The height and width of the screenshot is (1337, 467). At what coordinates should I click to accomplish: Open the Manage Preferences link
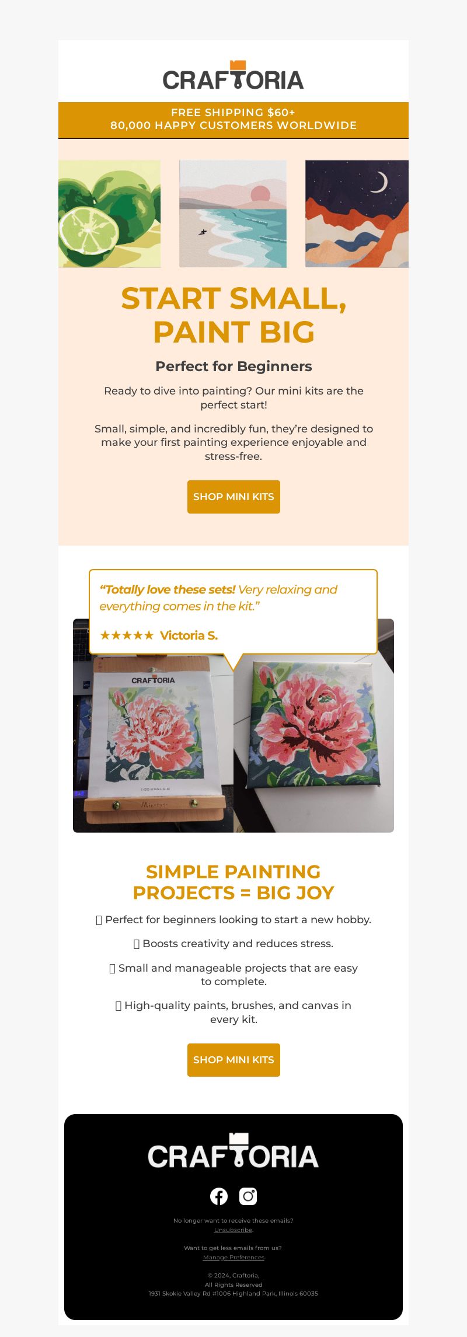233,1257
